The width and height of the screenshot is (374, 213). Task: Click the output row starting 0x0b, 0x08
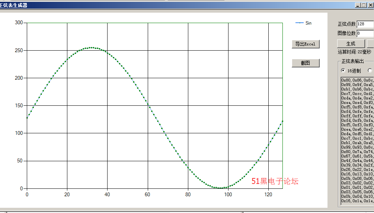pyautogui.click(x=357, y=178)
